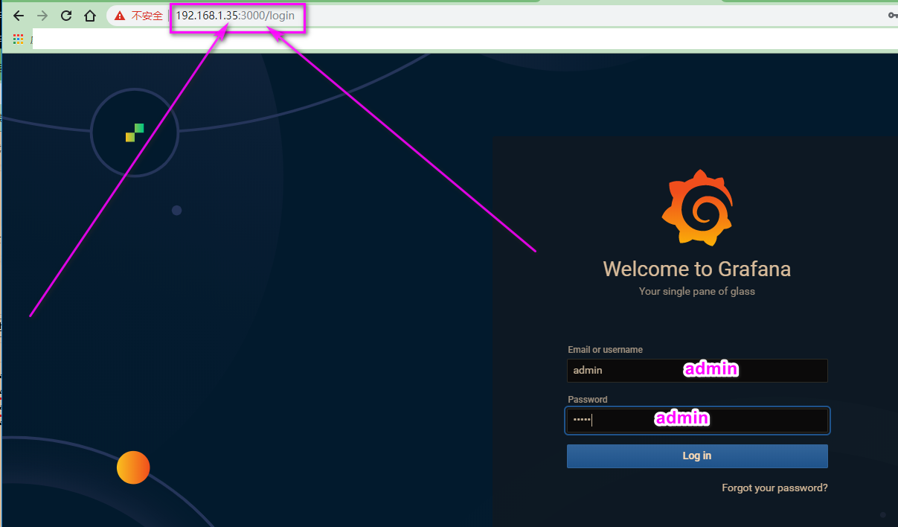Open the apps grid in bookmarks bar
Viewport: 898px width, 527px height.
(x=19, y=39)
